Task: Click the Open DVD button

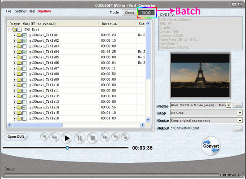Action: (16, 137)
